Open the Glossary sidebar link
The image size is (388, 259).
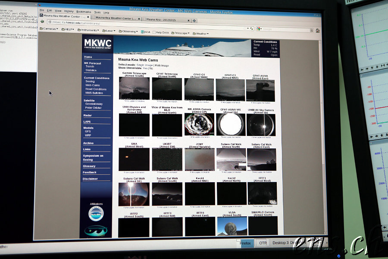[89, 166]
